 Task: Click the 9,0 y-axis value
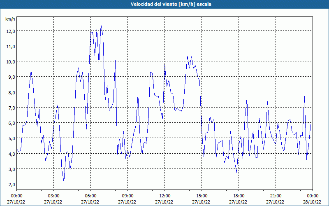(x=12, y=77)
